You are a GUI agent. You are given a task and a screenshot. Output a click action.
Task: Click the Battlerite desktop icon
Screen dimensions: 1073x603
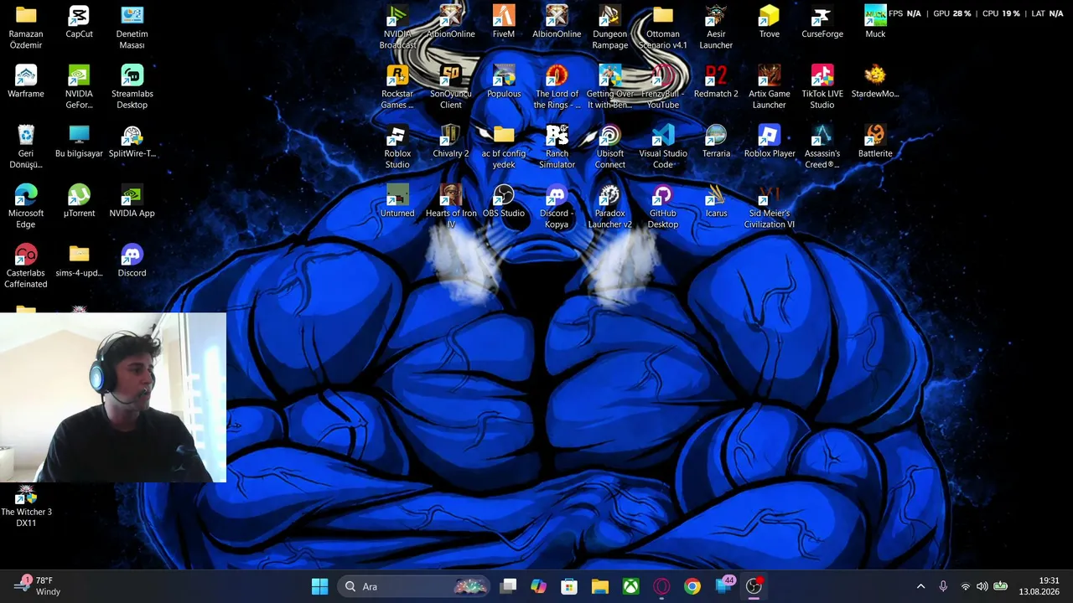tap(875, 142)
